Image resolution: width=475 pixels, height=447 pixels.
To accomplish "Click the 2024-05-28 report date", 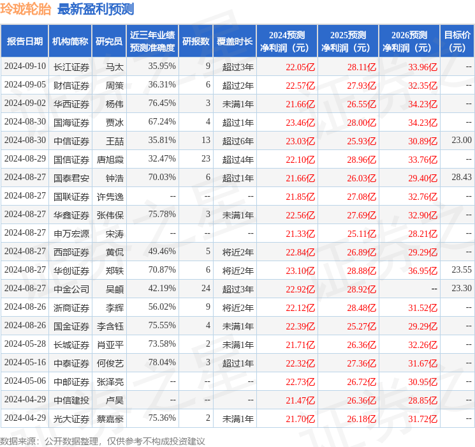I will (25, 344).
